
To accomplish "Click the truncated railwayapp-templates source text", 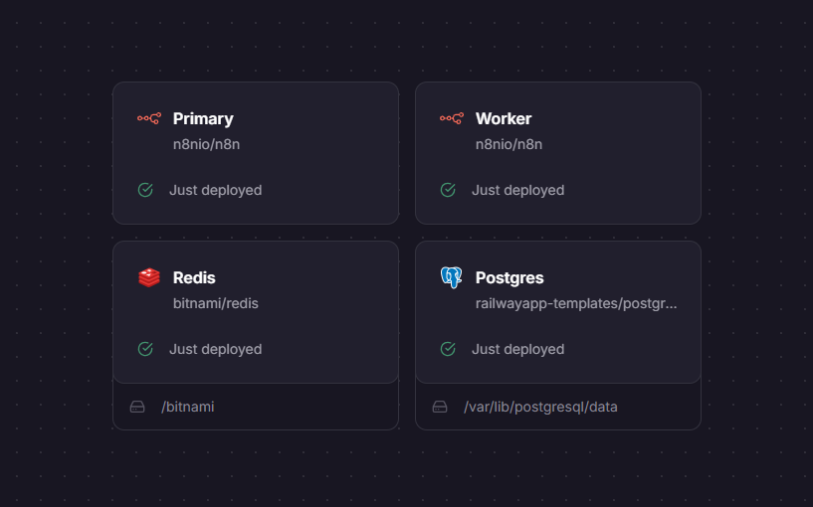I will pos(576,303).
